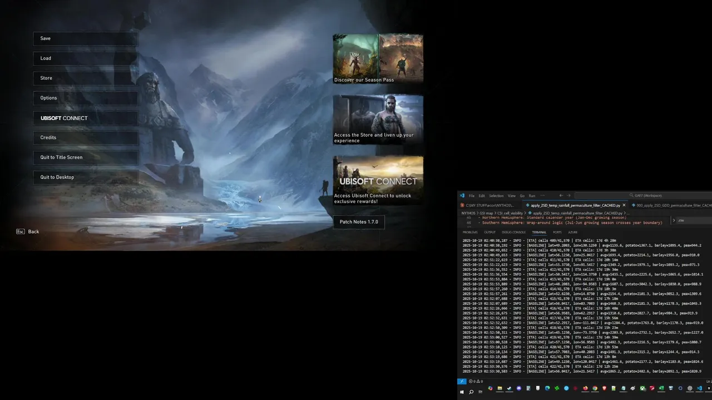Switch to the Debug Console tab
Image resolution: width=712 pixels, height=400 pixels.
click(x=513, y=232)
